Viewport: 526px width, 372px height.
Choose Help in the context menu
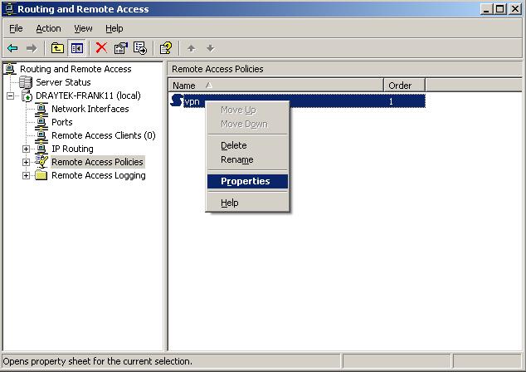[x=247, y=203]
